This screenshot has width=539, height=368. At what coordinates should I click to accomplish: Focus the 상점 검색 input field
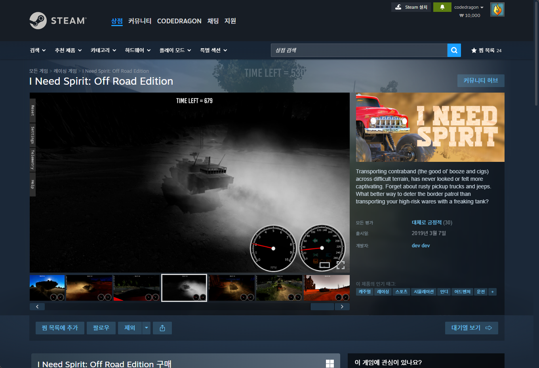(x=359, y=50)
